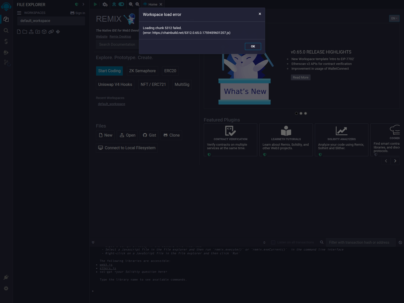
Task: Open the Website link
Action: tap(102, 37)
